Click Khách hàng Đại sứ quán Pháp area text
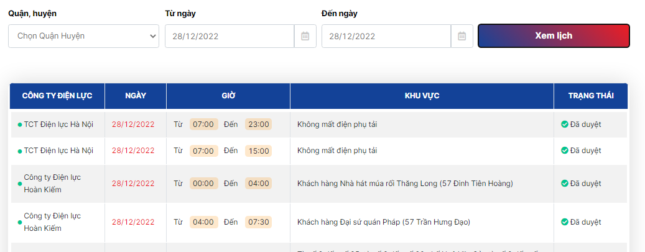 coord(383,222)
